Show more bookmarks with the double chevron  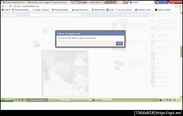[x=181, y=9]
